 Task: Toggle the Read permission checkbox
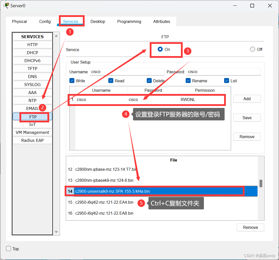click(111, 81)
